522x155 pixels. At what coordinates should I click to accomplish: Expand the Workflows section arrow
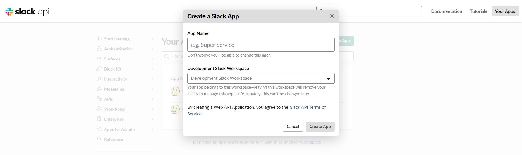153,109
